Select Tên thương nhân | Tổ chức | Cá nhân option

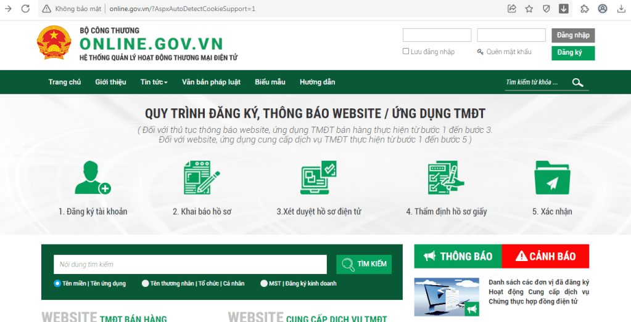tap(146, 284)
